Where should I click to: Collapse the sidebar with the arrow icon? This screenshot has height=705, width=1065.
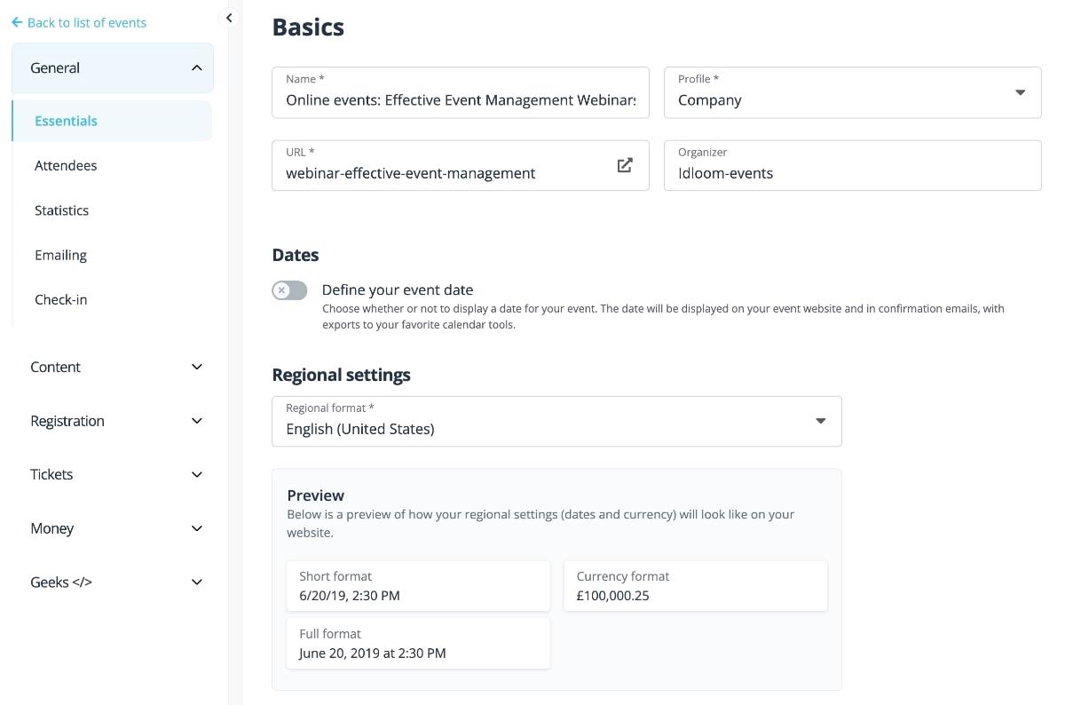click(229, 18)
